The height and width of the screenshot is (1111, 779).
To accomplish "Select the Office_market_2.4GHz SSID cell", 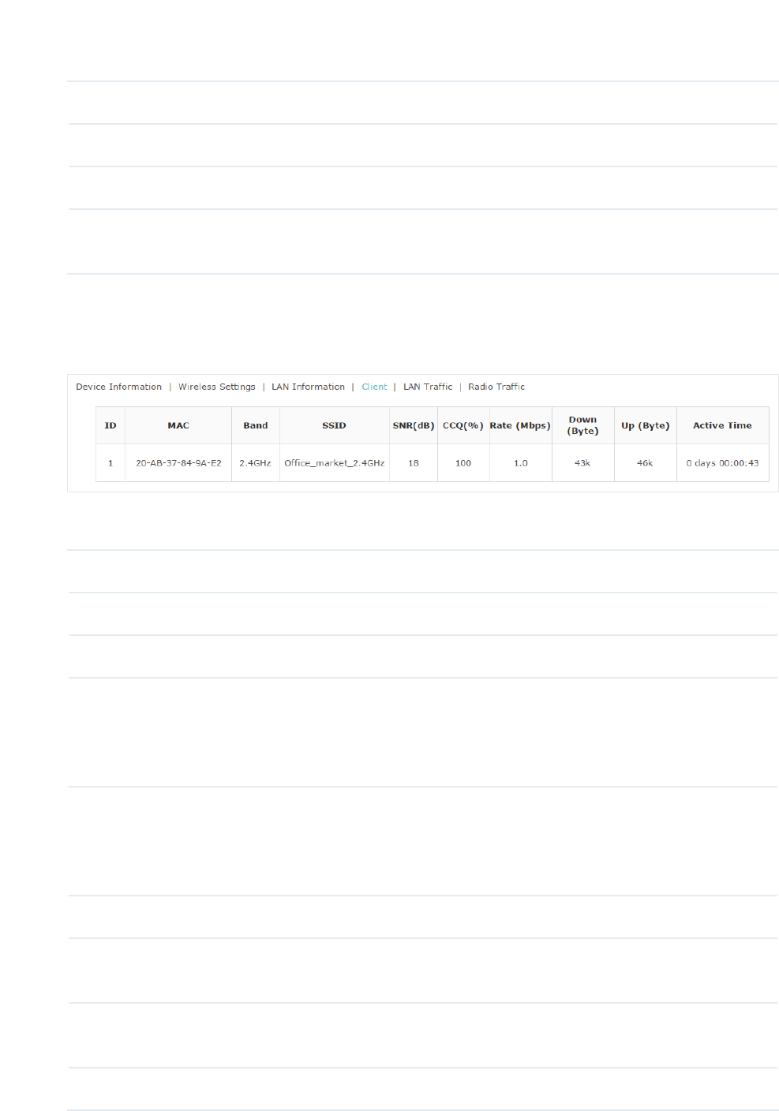I will tap(335, 463).
